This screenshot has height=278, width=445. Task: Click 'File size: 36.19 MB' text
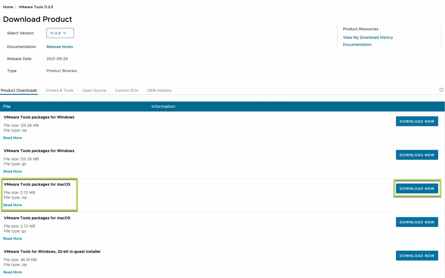(20, 260)
